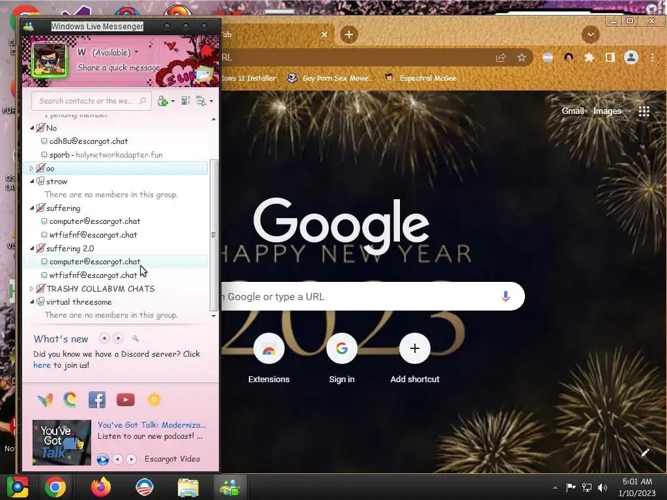
Task: Show previous What's new item
Action: click(104, 339)
